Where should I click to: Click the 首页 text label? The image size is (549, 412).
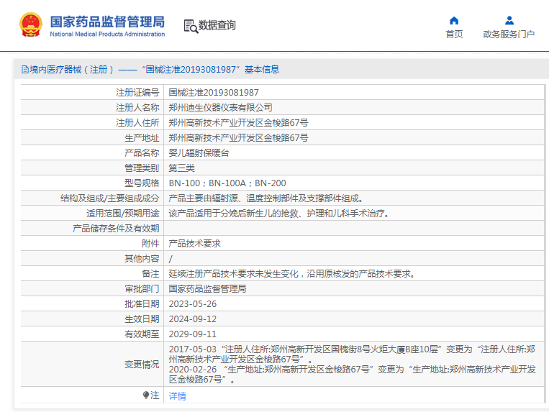click(454, 35)
